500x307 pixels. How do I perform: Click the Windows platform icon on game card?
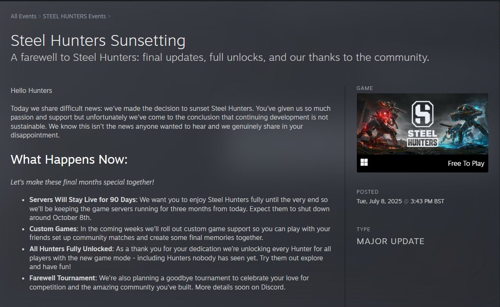364,162
